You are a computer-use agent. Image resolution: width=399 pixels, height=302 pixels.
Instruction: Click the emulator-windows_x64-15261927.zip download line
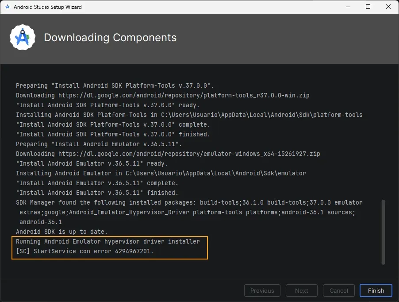click(x=168, y=154)
